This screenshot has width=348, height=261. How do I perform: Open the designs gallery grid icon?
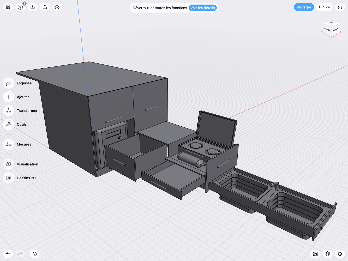8,7
